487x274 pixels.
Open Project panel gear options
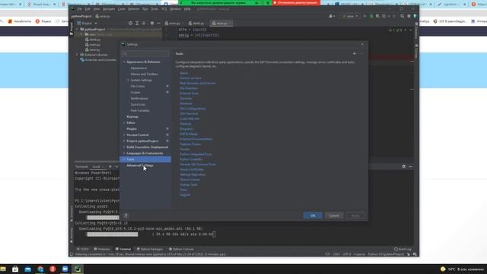tap(152, 24)
